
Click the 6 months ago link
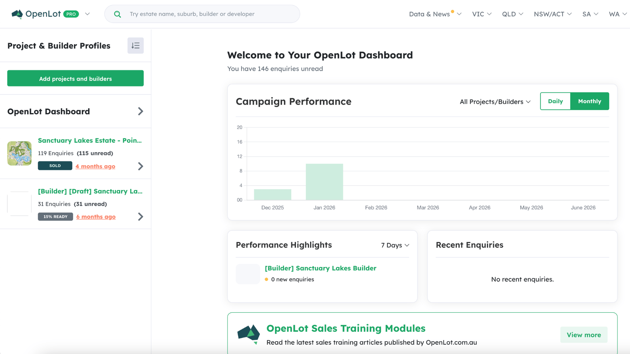(x=96, y=217)
